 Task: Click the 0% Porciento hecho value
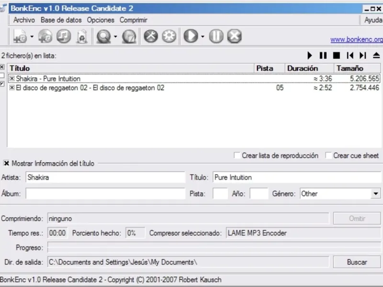point(135,233)
